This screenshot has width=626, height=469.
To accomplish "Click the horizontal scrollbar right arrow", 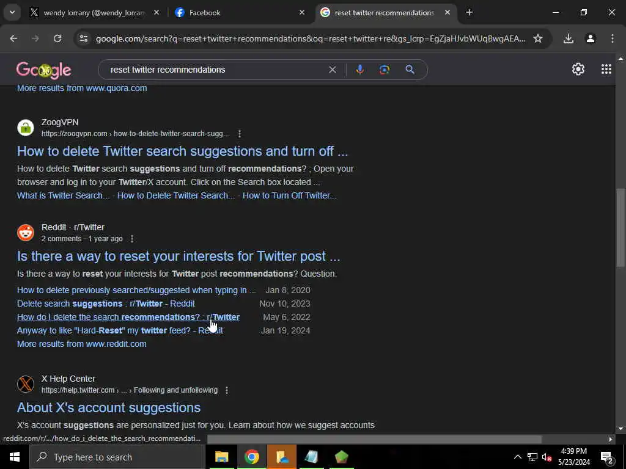I will click(611, 439).
